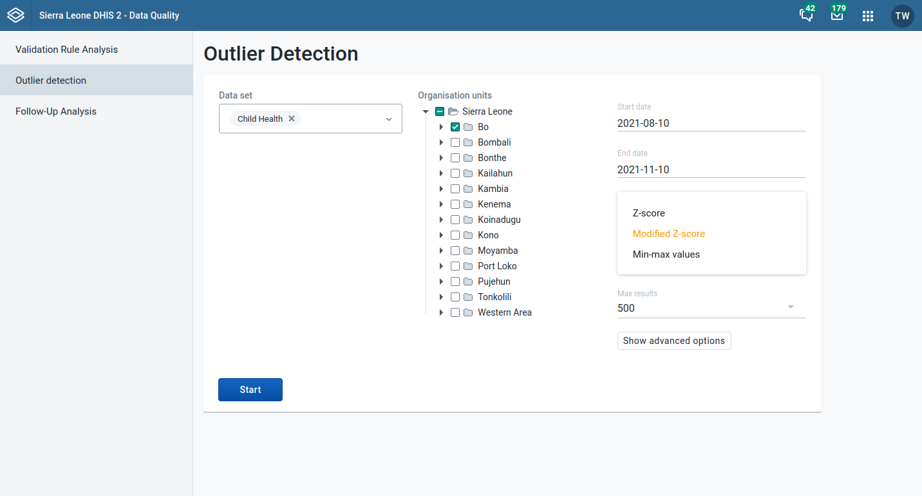This screenshot has width=922, height=496.
Task: Switch to Validation Rule Analysis
Action: coord(66,49)
